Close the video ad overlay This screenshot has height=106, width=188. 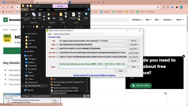click(183, 56)
